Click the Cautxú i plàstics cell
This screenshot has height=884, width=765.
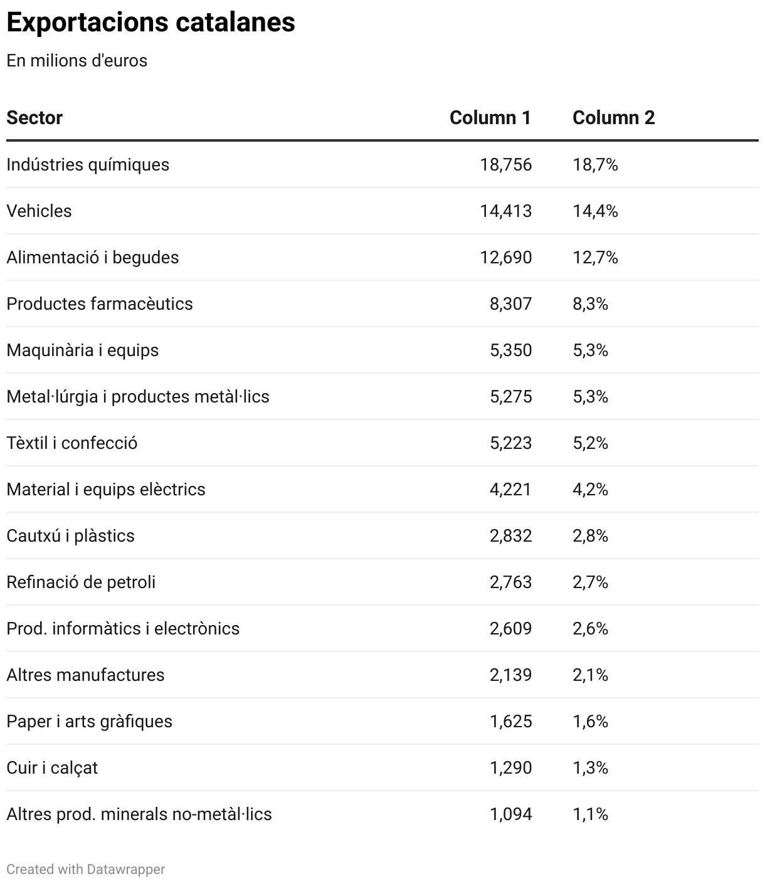pos(71,536)
